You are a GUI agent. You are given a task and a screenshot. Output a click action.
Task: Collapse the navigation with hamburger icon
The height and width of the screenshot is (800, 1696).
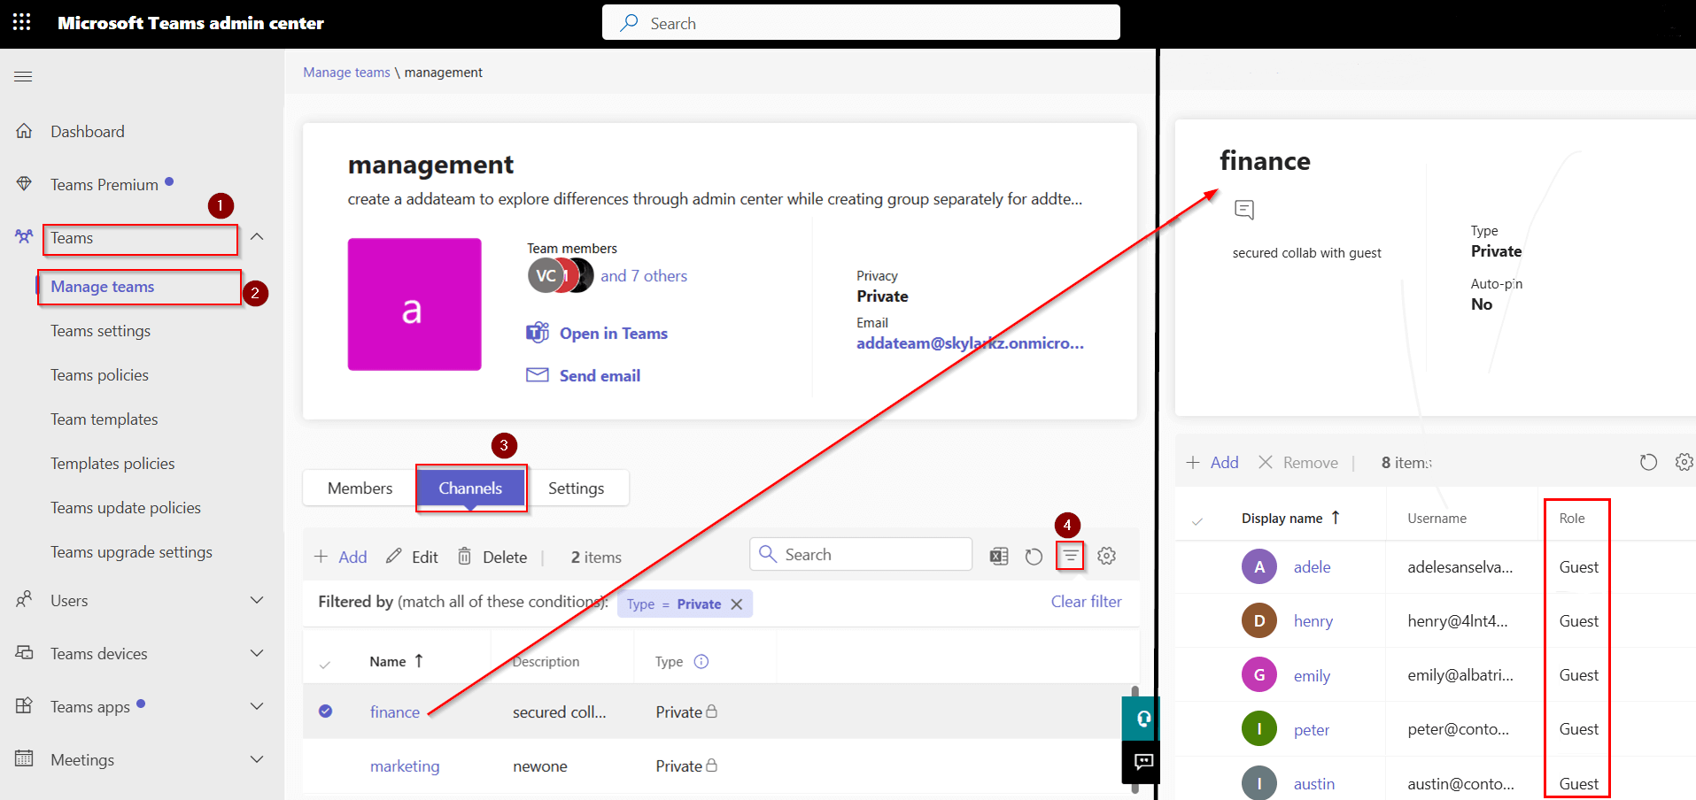tap(23, 76)
